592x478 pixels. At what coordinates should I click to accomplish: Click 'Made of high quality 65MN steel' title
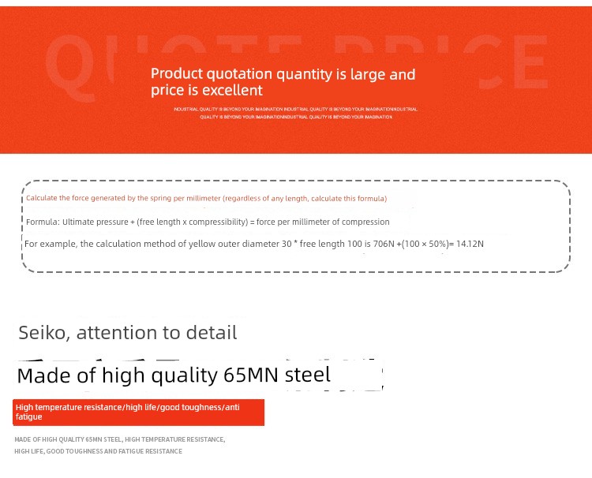[x=174, y=375]
